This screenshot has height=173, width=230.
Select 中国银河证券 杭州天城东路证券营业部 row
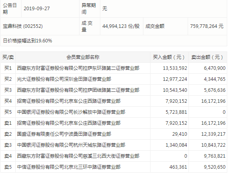tap(114, 145)
